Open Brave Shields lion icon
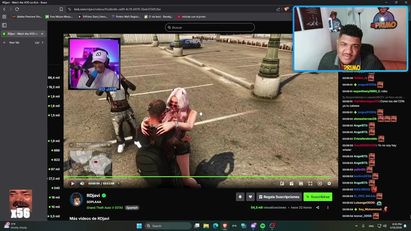 (286, 9)
